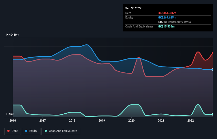Toggle the Cash And Equivalents legend button
The width and height of the screenshot is (217, 139).
click(61, 131)
